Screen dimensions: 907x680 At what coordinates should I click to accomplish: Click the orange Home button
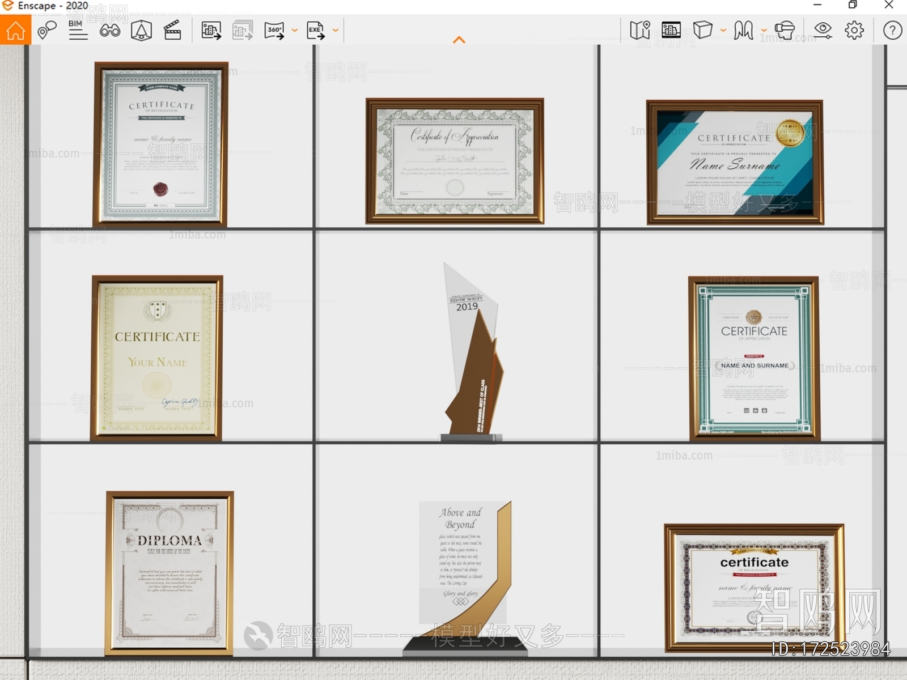point(15,30)
